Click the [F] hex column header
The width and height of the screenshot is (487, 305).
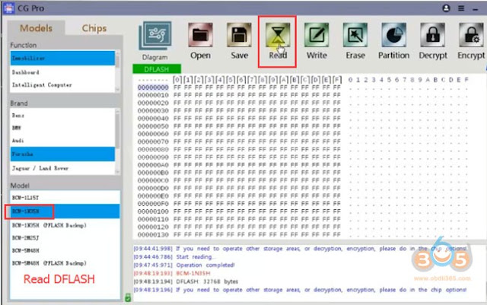[x=337, y=80]
